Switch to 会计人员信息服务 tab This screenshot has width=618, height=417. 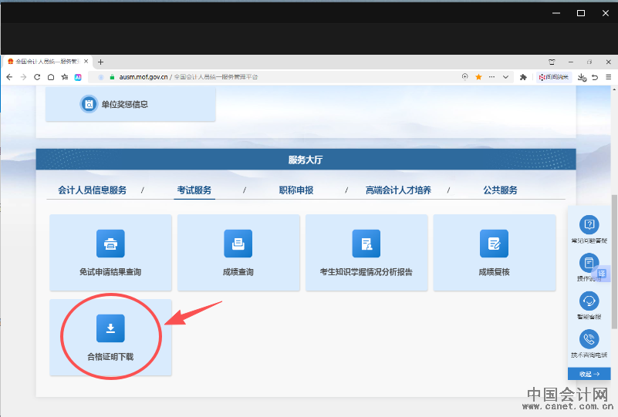pos(92,190)
